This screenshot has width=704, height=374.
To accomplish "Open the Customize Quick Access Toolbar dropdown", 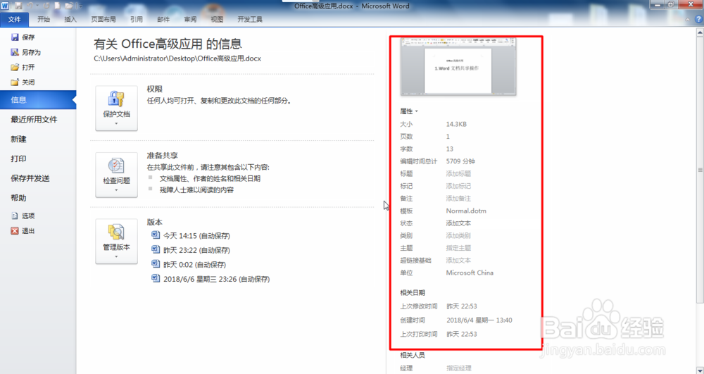I will pyautogui.click(x=81, y=6).
